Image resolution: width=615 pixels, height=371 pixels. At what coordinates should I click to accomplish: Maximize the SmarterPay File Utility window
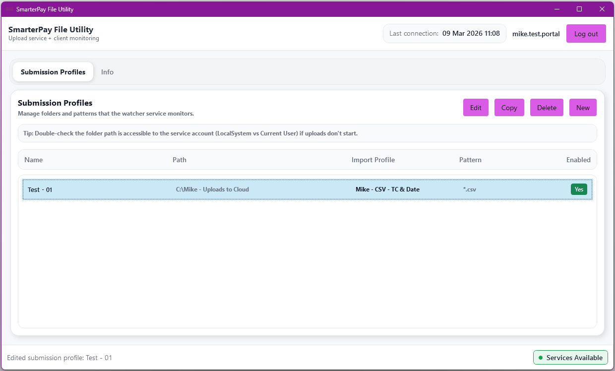coord(579,9)
